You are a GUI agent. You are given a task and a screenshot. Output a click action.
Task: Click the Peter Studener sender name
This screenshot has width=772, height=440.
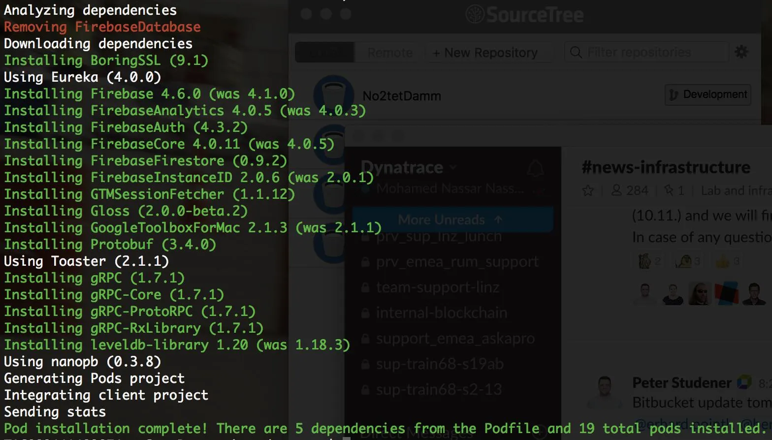(682, 382)
